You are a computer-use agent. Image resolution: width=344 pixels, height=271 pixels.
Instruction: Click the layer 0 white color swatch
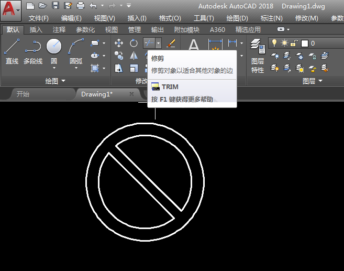coord(305,44)
